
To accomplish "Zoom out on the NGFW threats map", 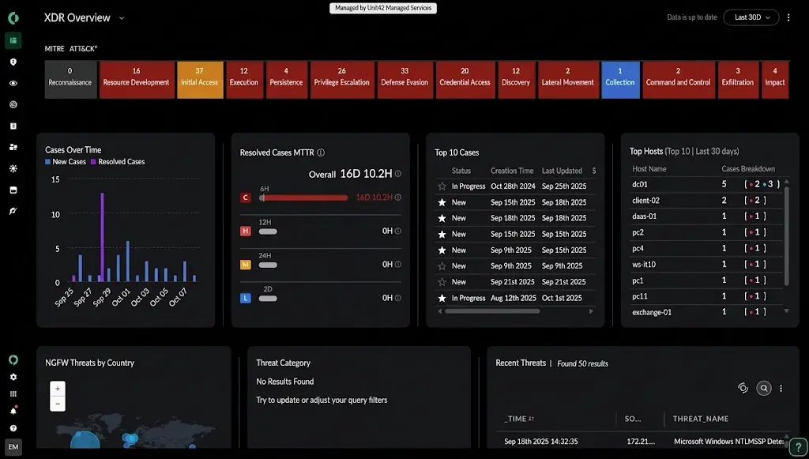I will [57, 404].
